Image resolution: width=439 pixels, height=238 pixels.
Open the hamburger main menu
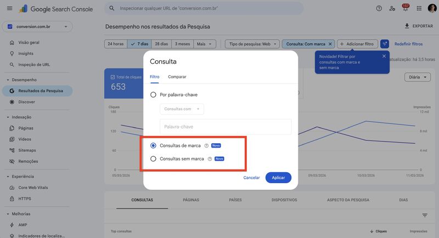pyautogui.click(x=9, y=9)
